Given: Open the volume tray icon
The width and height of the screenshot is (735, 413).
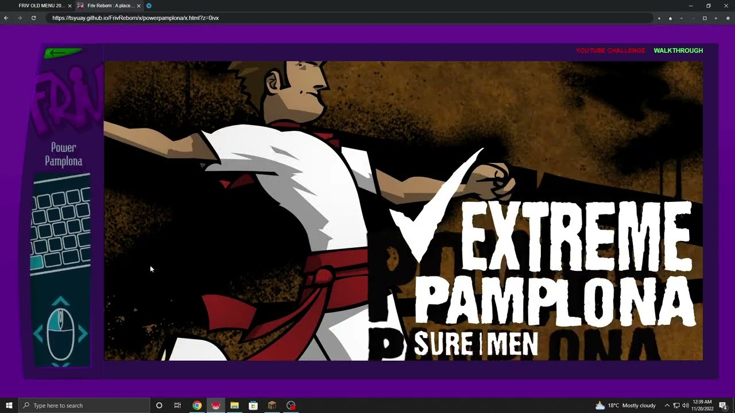Looking at the screenshot, I should pyautogui.click(x=686, y=406).
